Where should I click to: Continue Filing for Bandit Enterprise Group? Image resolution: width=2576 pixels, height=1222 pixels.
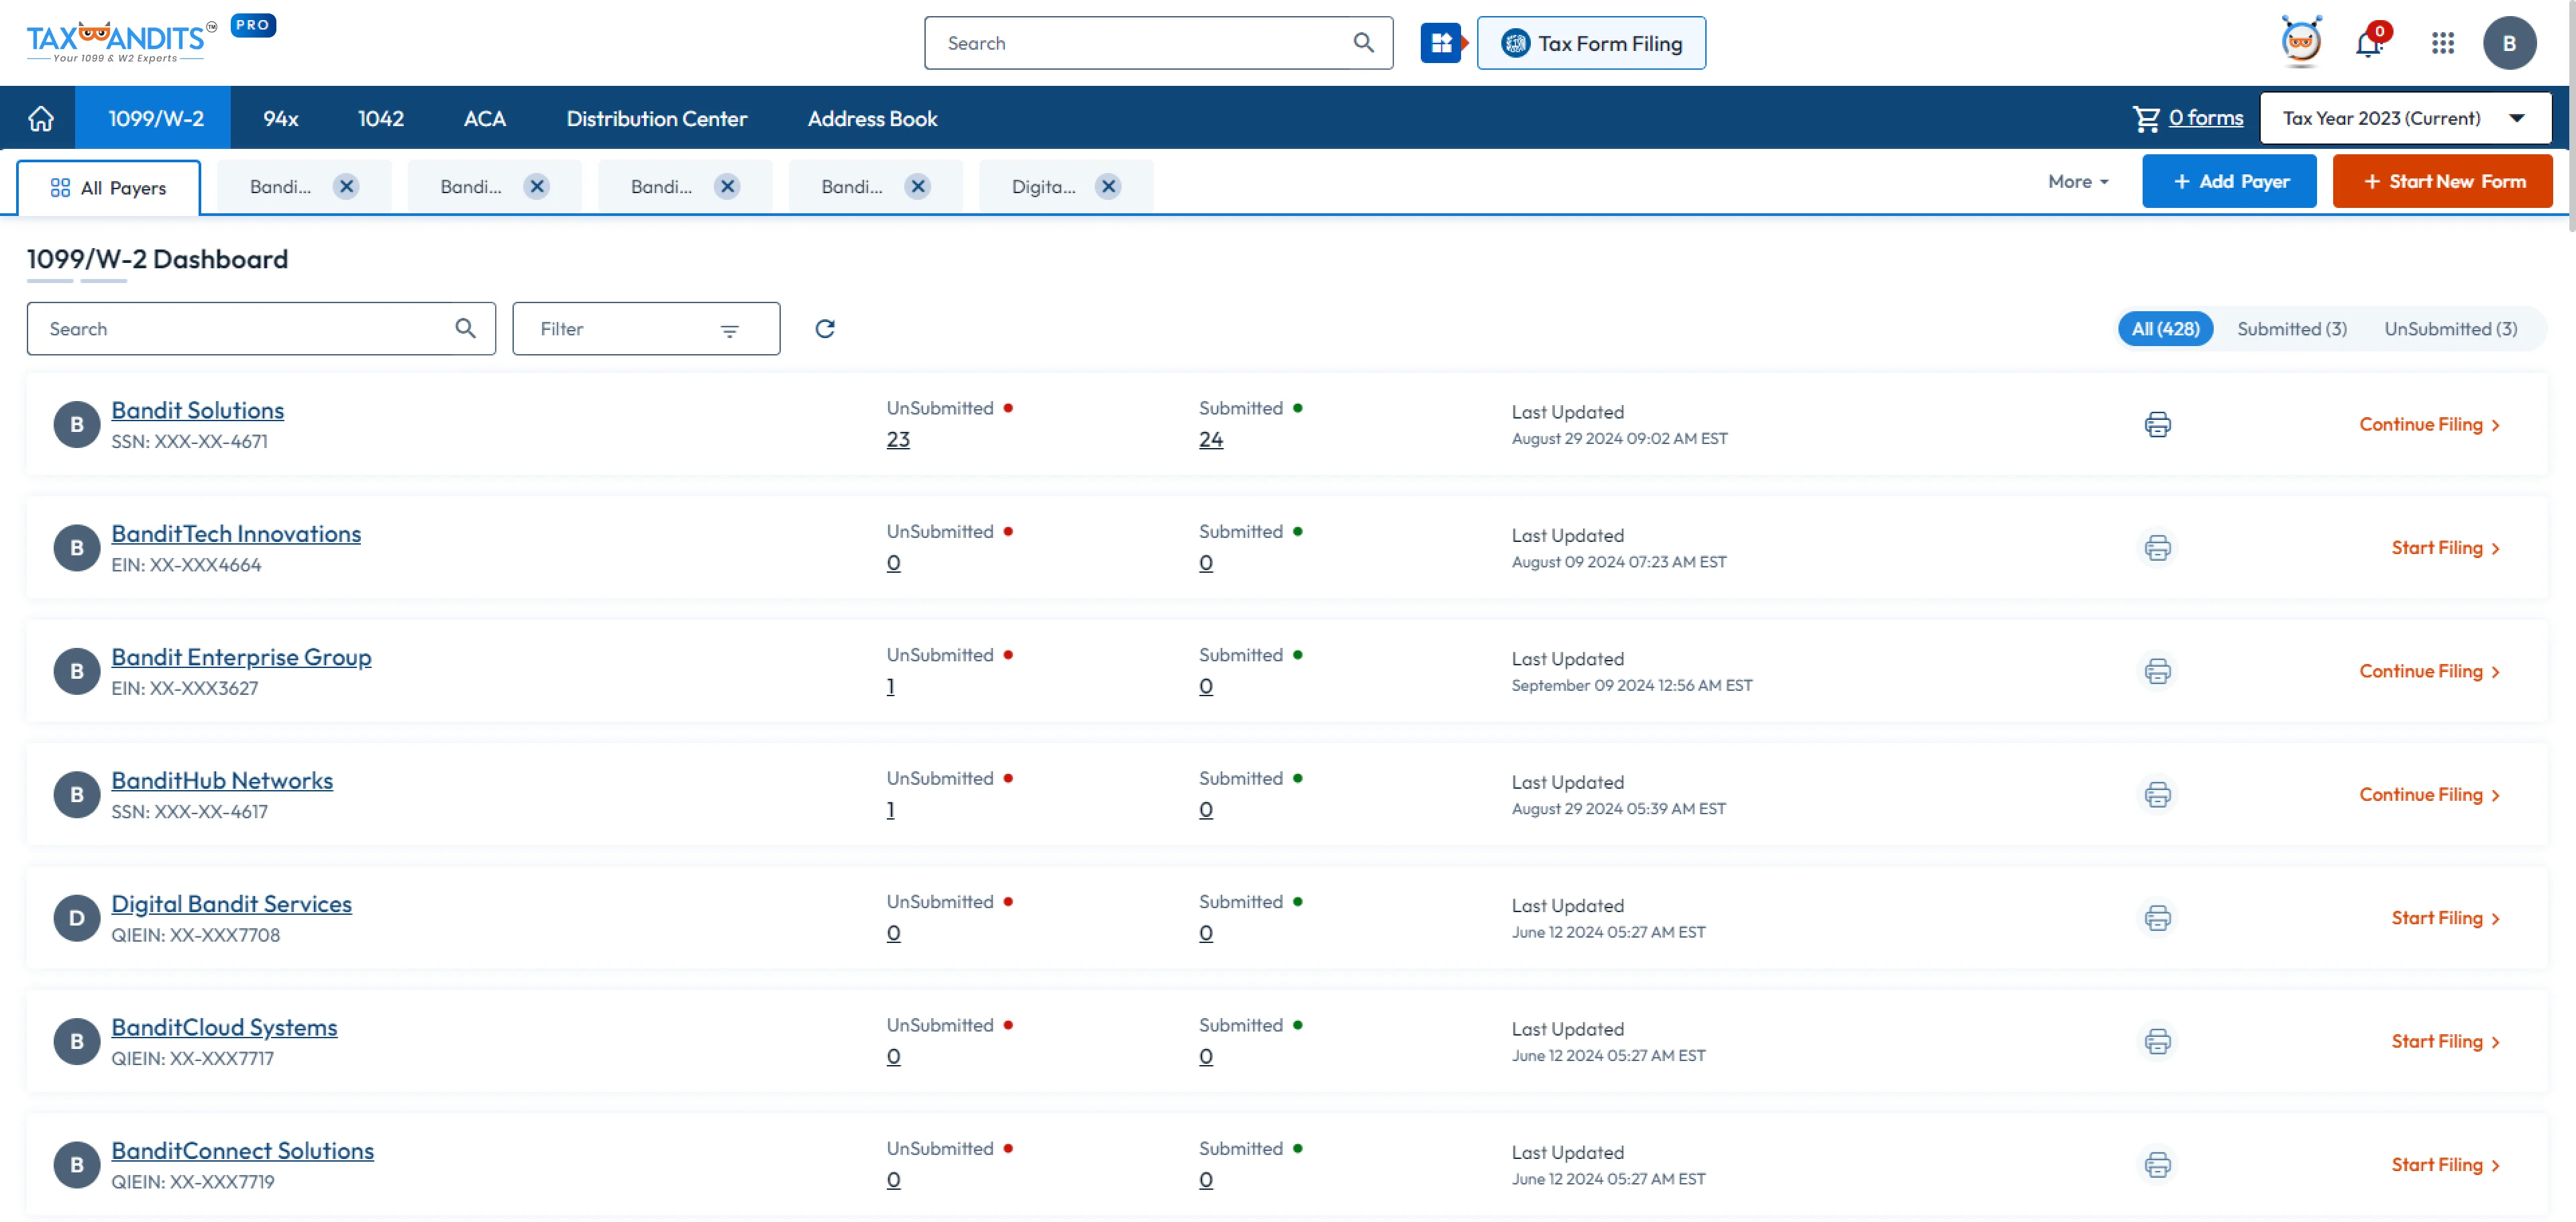coord(2429,671)
